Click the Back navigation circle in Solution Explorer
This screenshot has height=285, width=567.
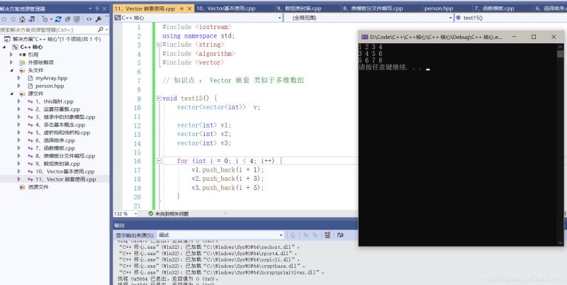click(5, 19)
